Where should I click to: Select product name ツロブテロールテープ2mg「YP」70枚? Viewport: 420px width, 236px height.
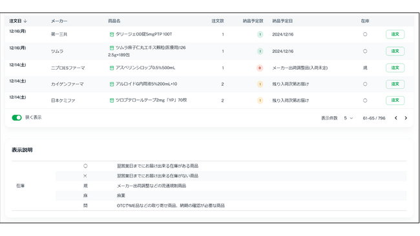151,100
